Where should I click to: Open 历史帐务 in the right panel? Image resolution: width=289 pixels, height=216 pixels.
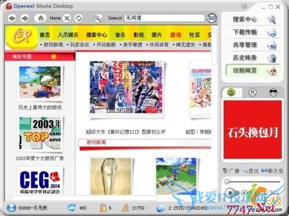coord(244,58)
